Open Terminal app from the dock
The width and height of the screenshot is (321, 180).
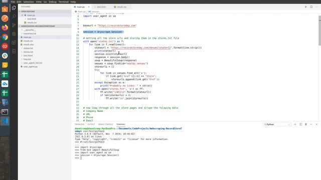[x=5, y=112]
